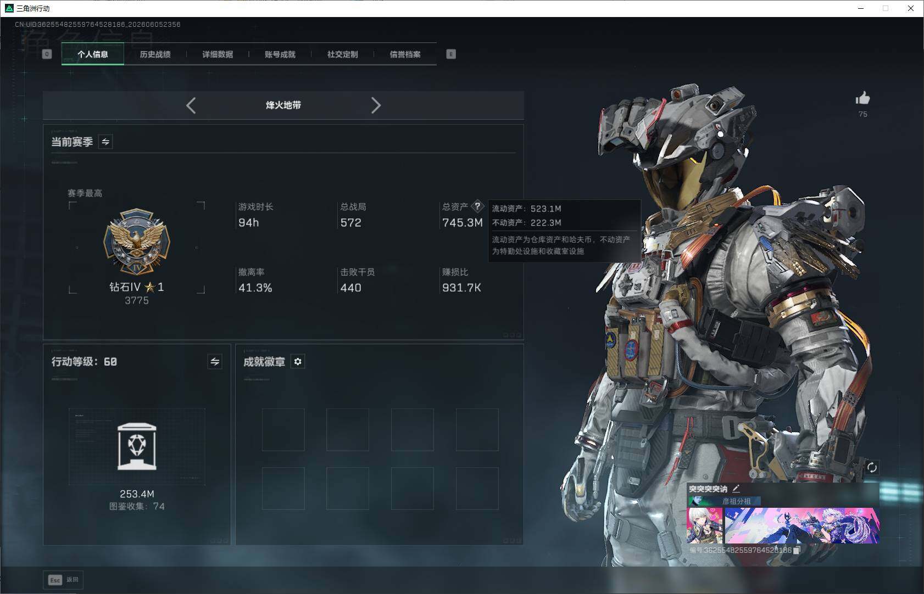Rotate the character model with refresh icon

click(x=872, y=467)
